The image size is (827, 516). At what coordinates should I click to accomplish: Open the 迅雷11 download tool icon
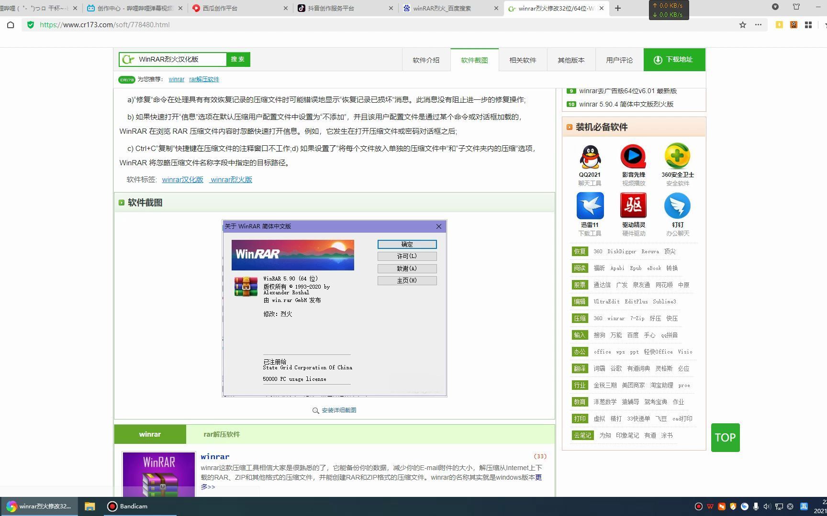(x=590, y=205)
